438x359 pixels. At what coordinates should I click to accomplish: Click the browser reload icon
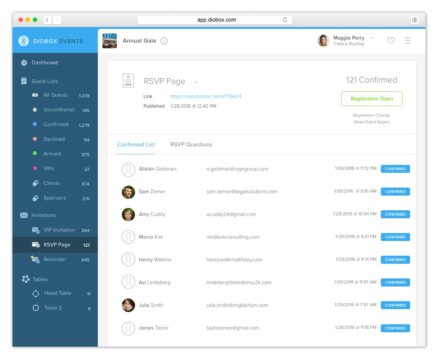(285, 20)
